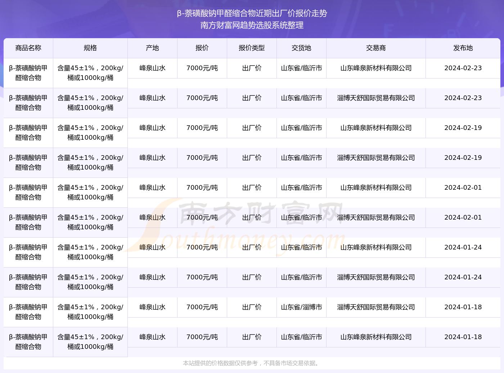
Task: Select date 2024-02-19 in the 淄博天舒国际贸易 row
Action: (x=463, y=158)
